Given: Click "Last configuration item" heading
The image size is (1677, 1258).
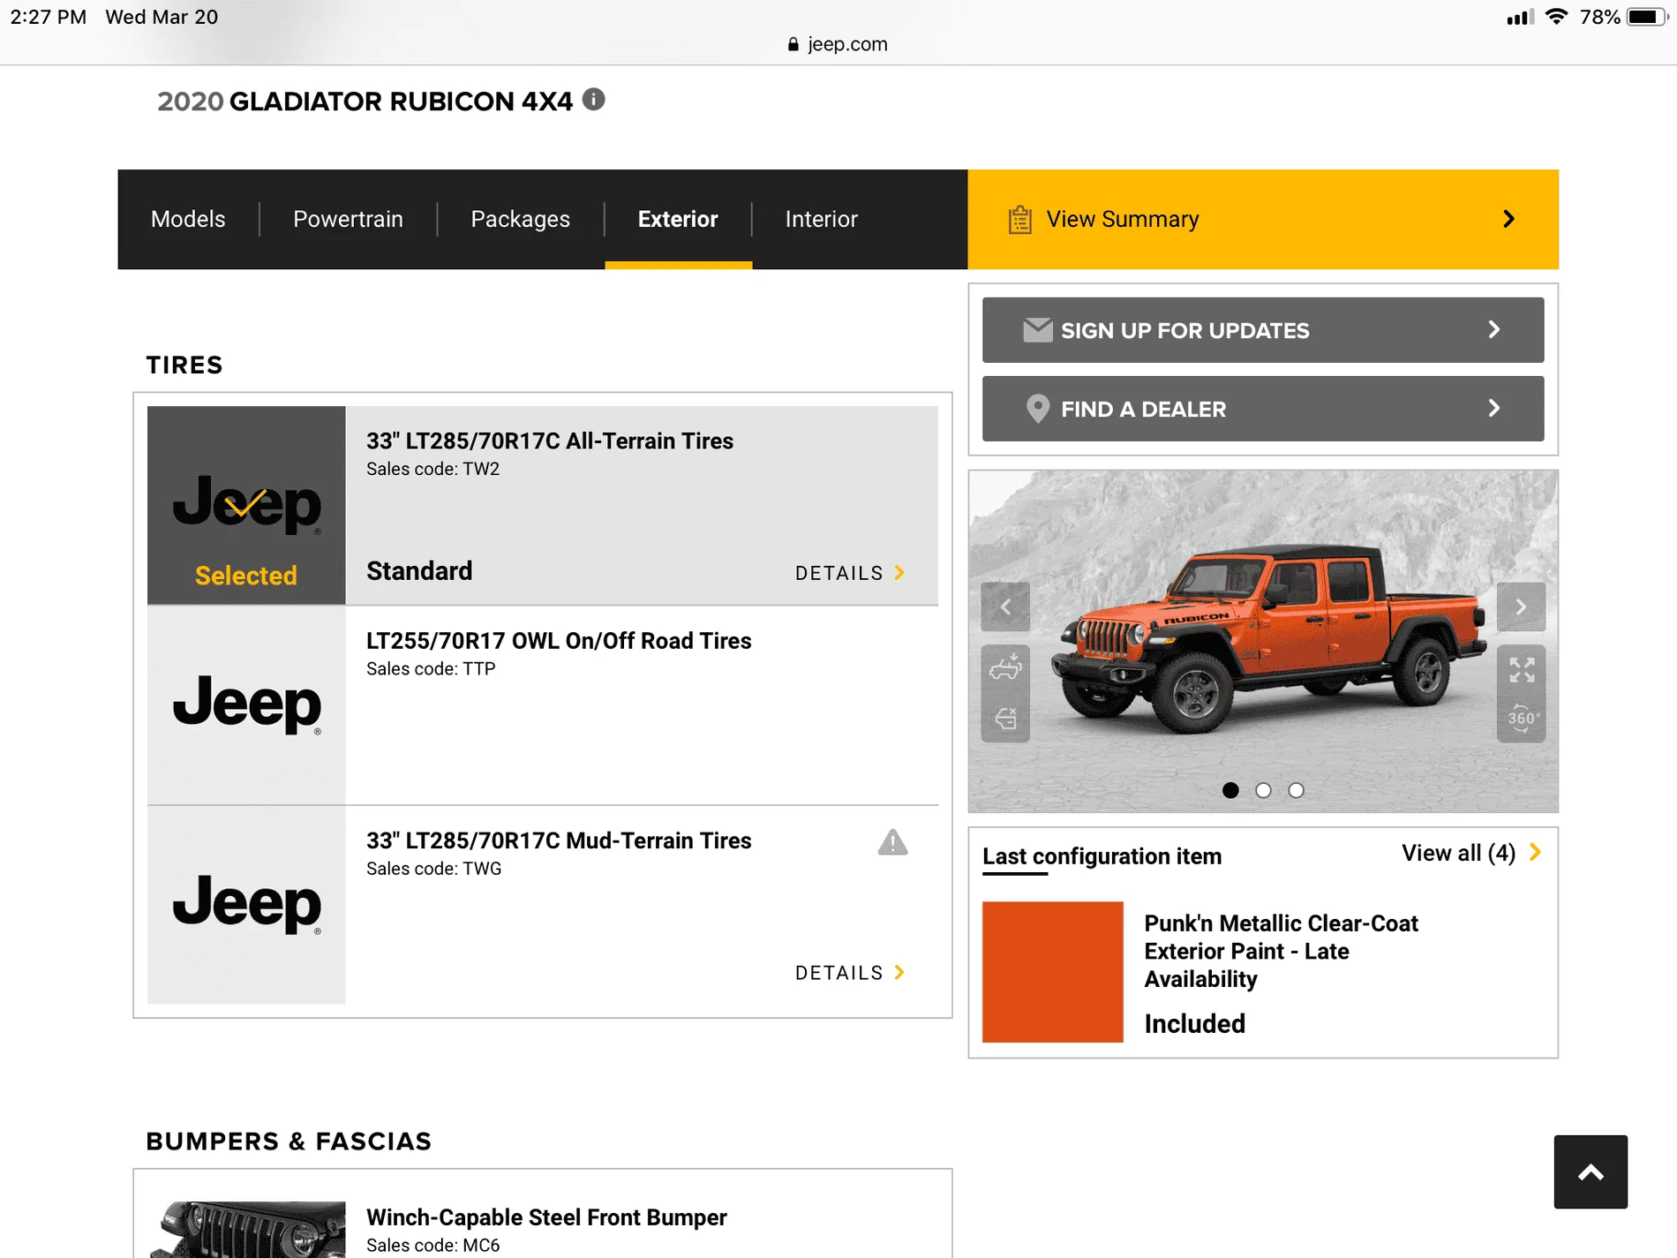Looking at the screenshot, I should (x=1102, y=856).
